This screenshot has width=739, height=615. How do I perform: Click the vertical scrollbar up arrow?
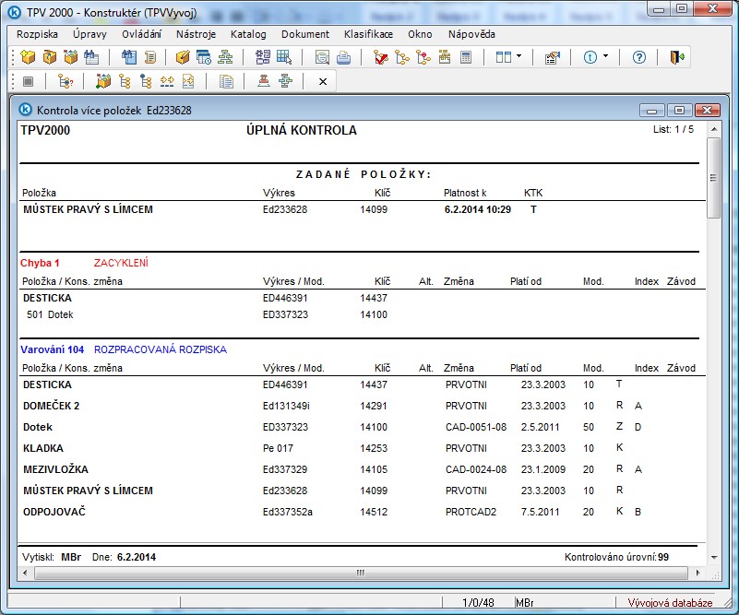pyautogui.click(x=714, y=129)
